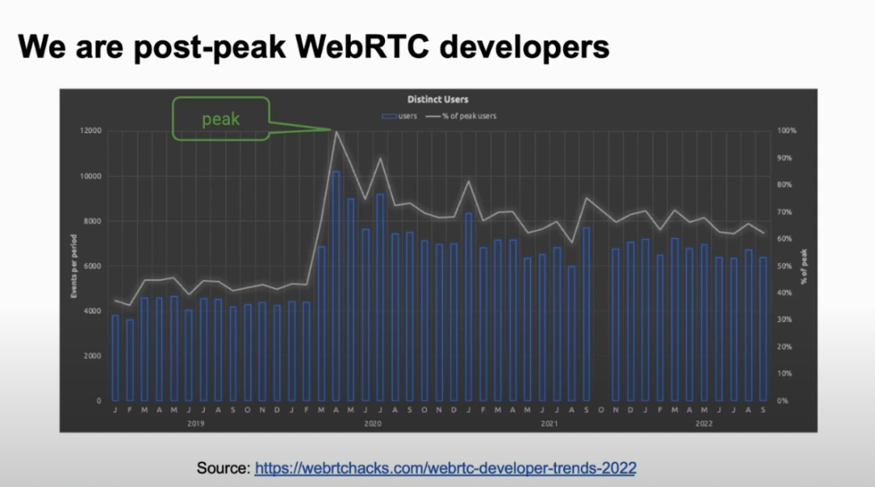
Task: Select the Events per period axis title
Action: [x=74, y=267]
